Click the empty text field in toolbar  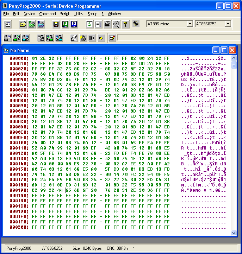[179, 38]
